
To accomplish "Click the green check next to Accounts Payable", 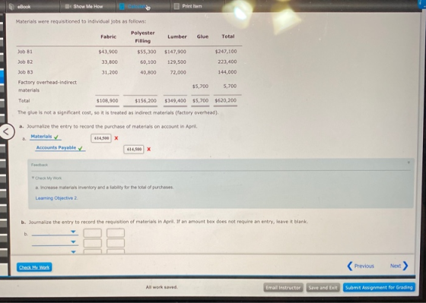I will 81,148.
